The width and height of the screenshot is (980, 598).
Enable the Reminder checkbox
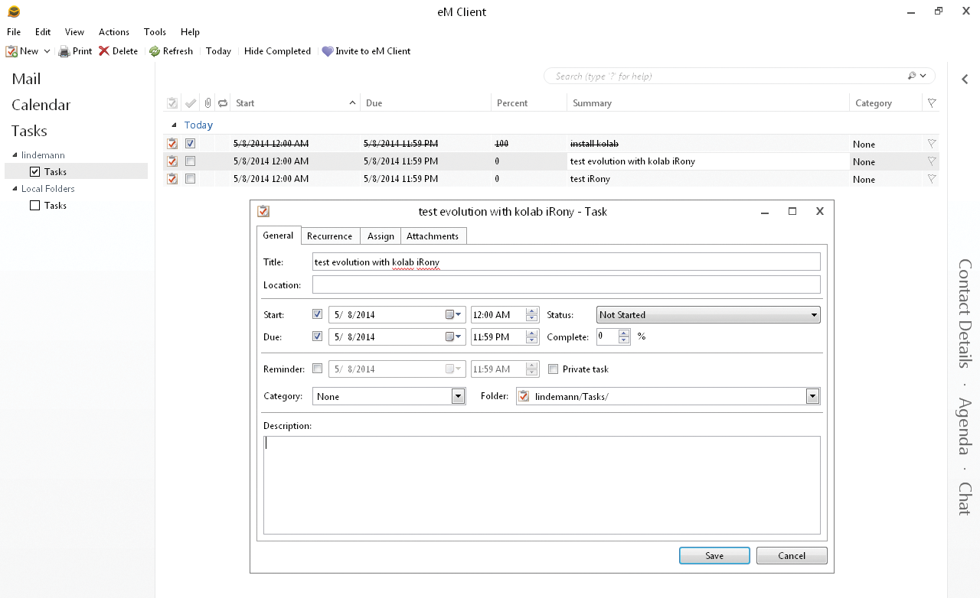coord(317,369)
